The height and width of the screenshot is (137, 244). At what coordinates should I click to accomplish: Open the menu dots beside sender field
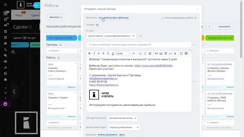(x=141, y=36)
